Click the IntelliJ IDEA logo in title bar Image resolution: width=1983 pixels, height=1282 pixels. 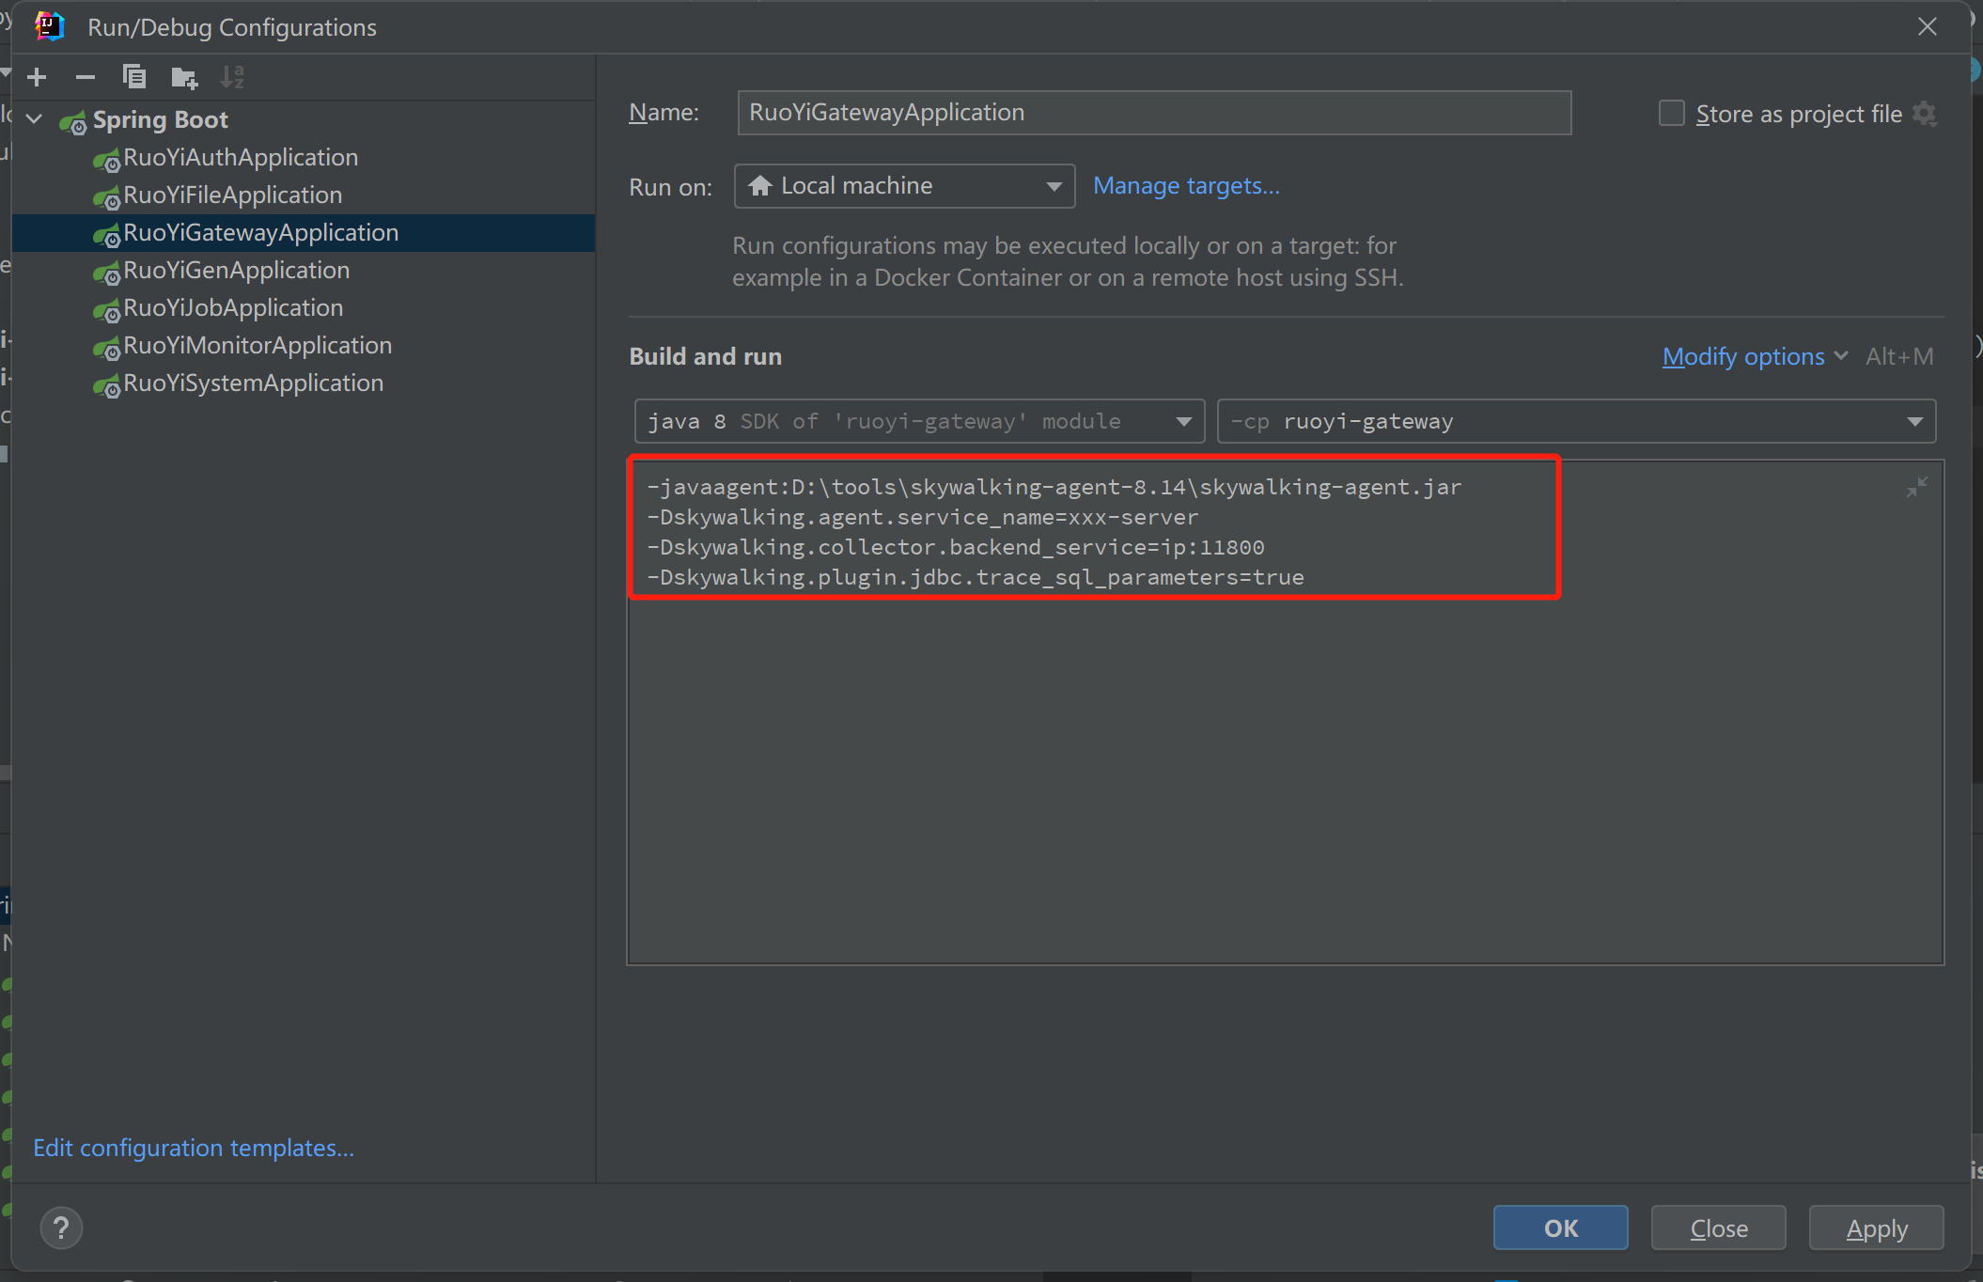[49, 26]
